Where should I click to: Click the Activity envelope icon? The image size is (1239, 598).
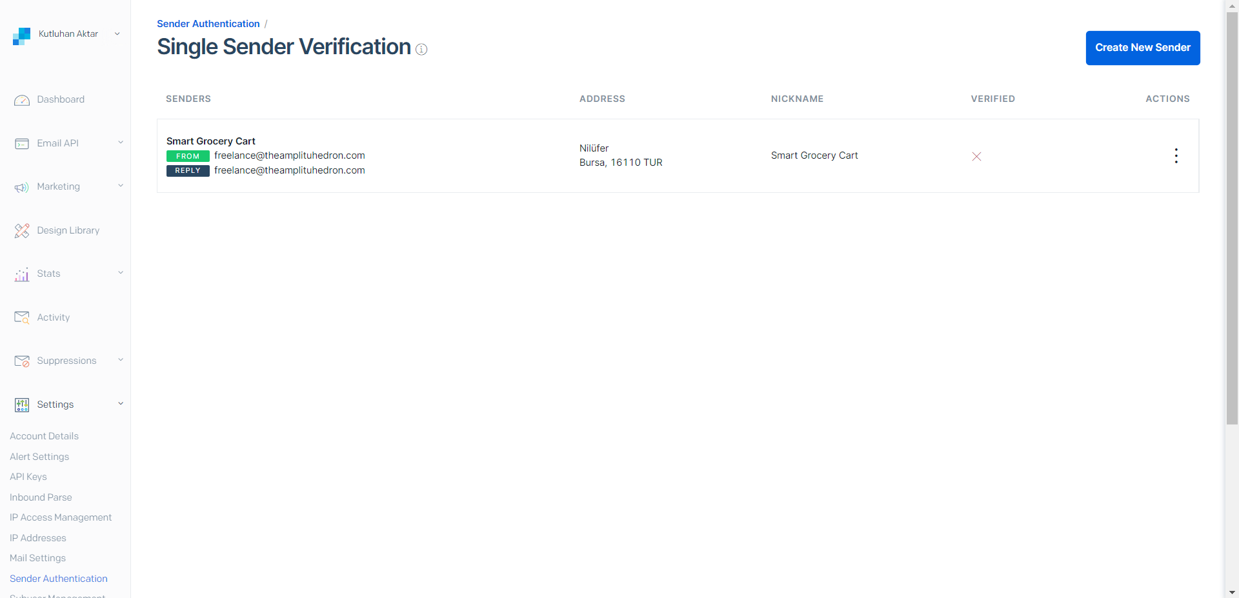click(22, 317)
